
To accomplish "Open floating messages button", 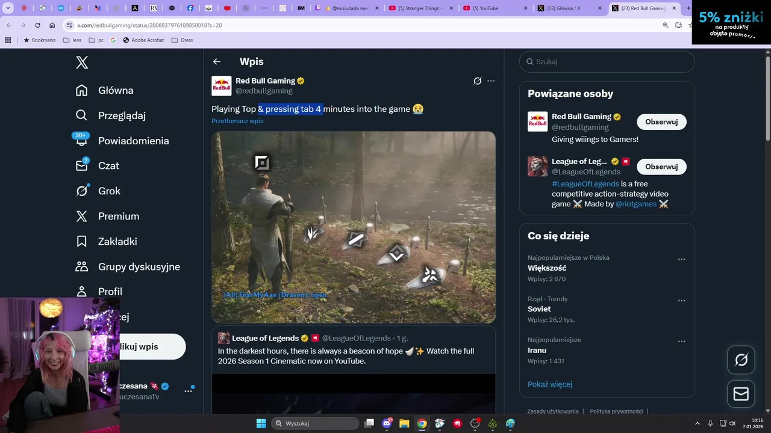I will click(741, 394).
